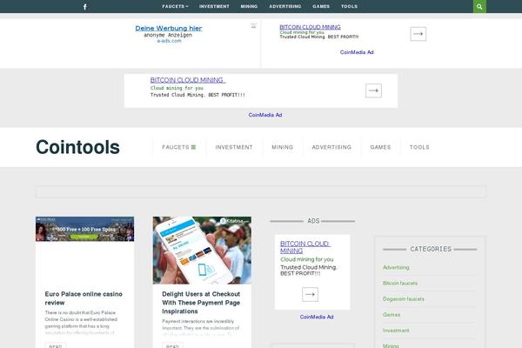Image resolution: width=522 pixels, height=348 pixels.
Task: Click the arrow button in sidebar ADS box
Action: [x=310, y=294]
